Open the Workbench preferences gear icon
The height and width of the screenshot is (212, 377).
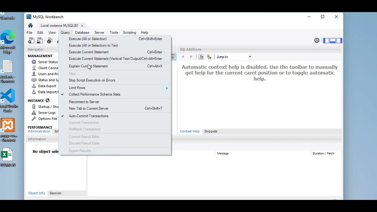(317, 41)
